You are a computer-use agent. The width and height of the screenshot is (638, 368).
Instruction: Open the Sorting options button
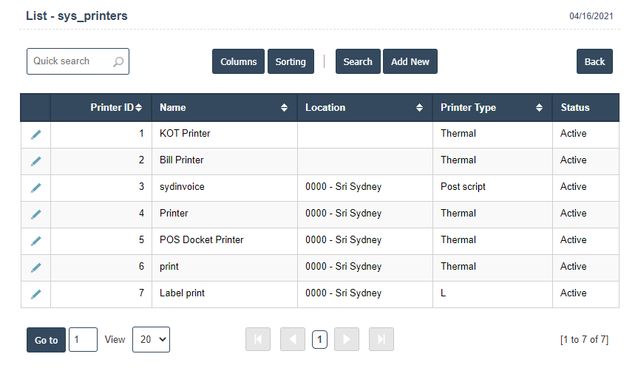291,62
